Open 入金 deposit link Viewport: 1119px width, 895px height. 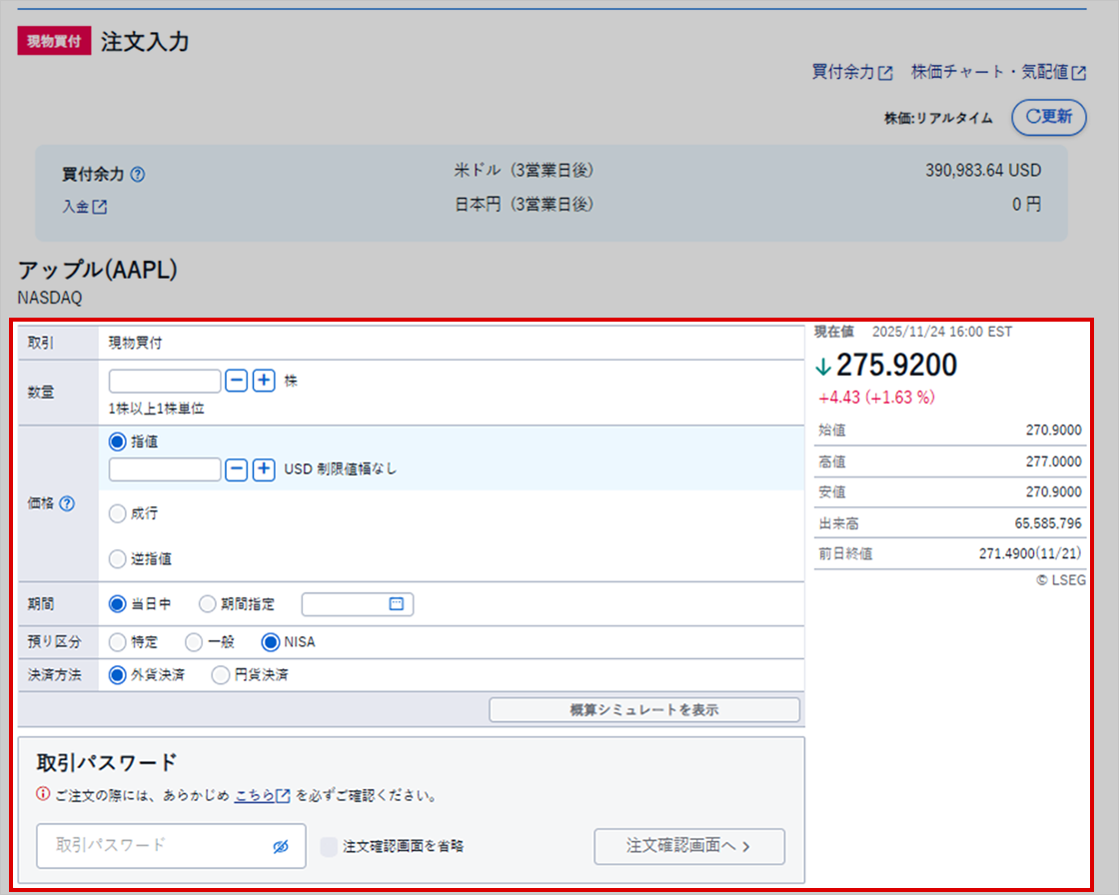[x=84, y=207]
